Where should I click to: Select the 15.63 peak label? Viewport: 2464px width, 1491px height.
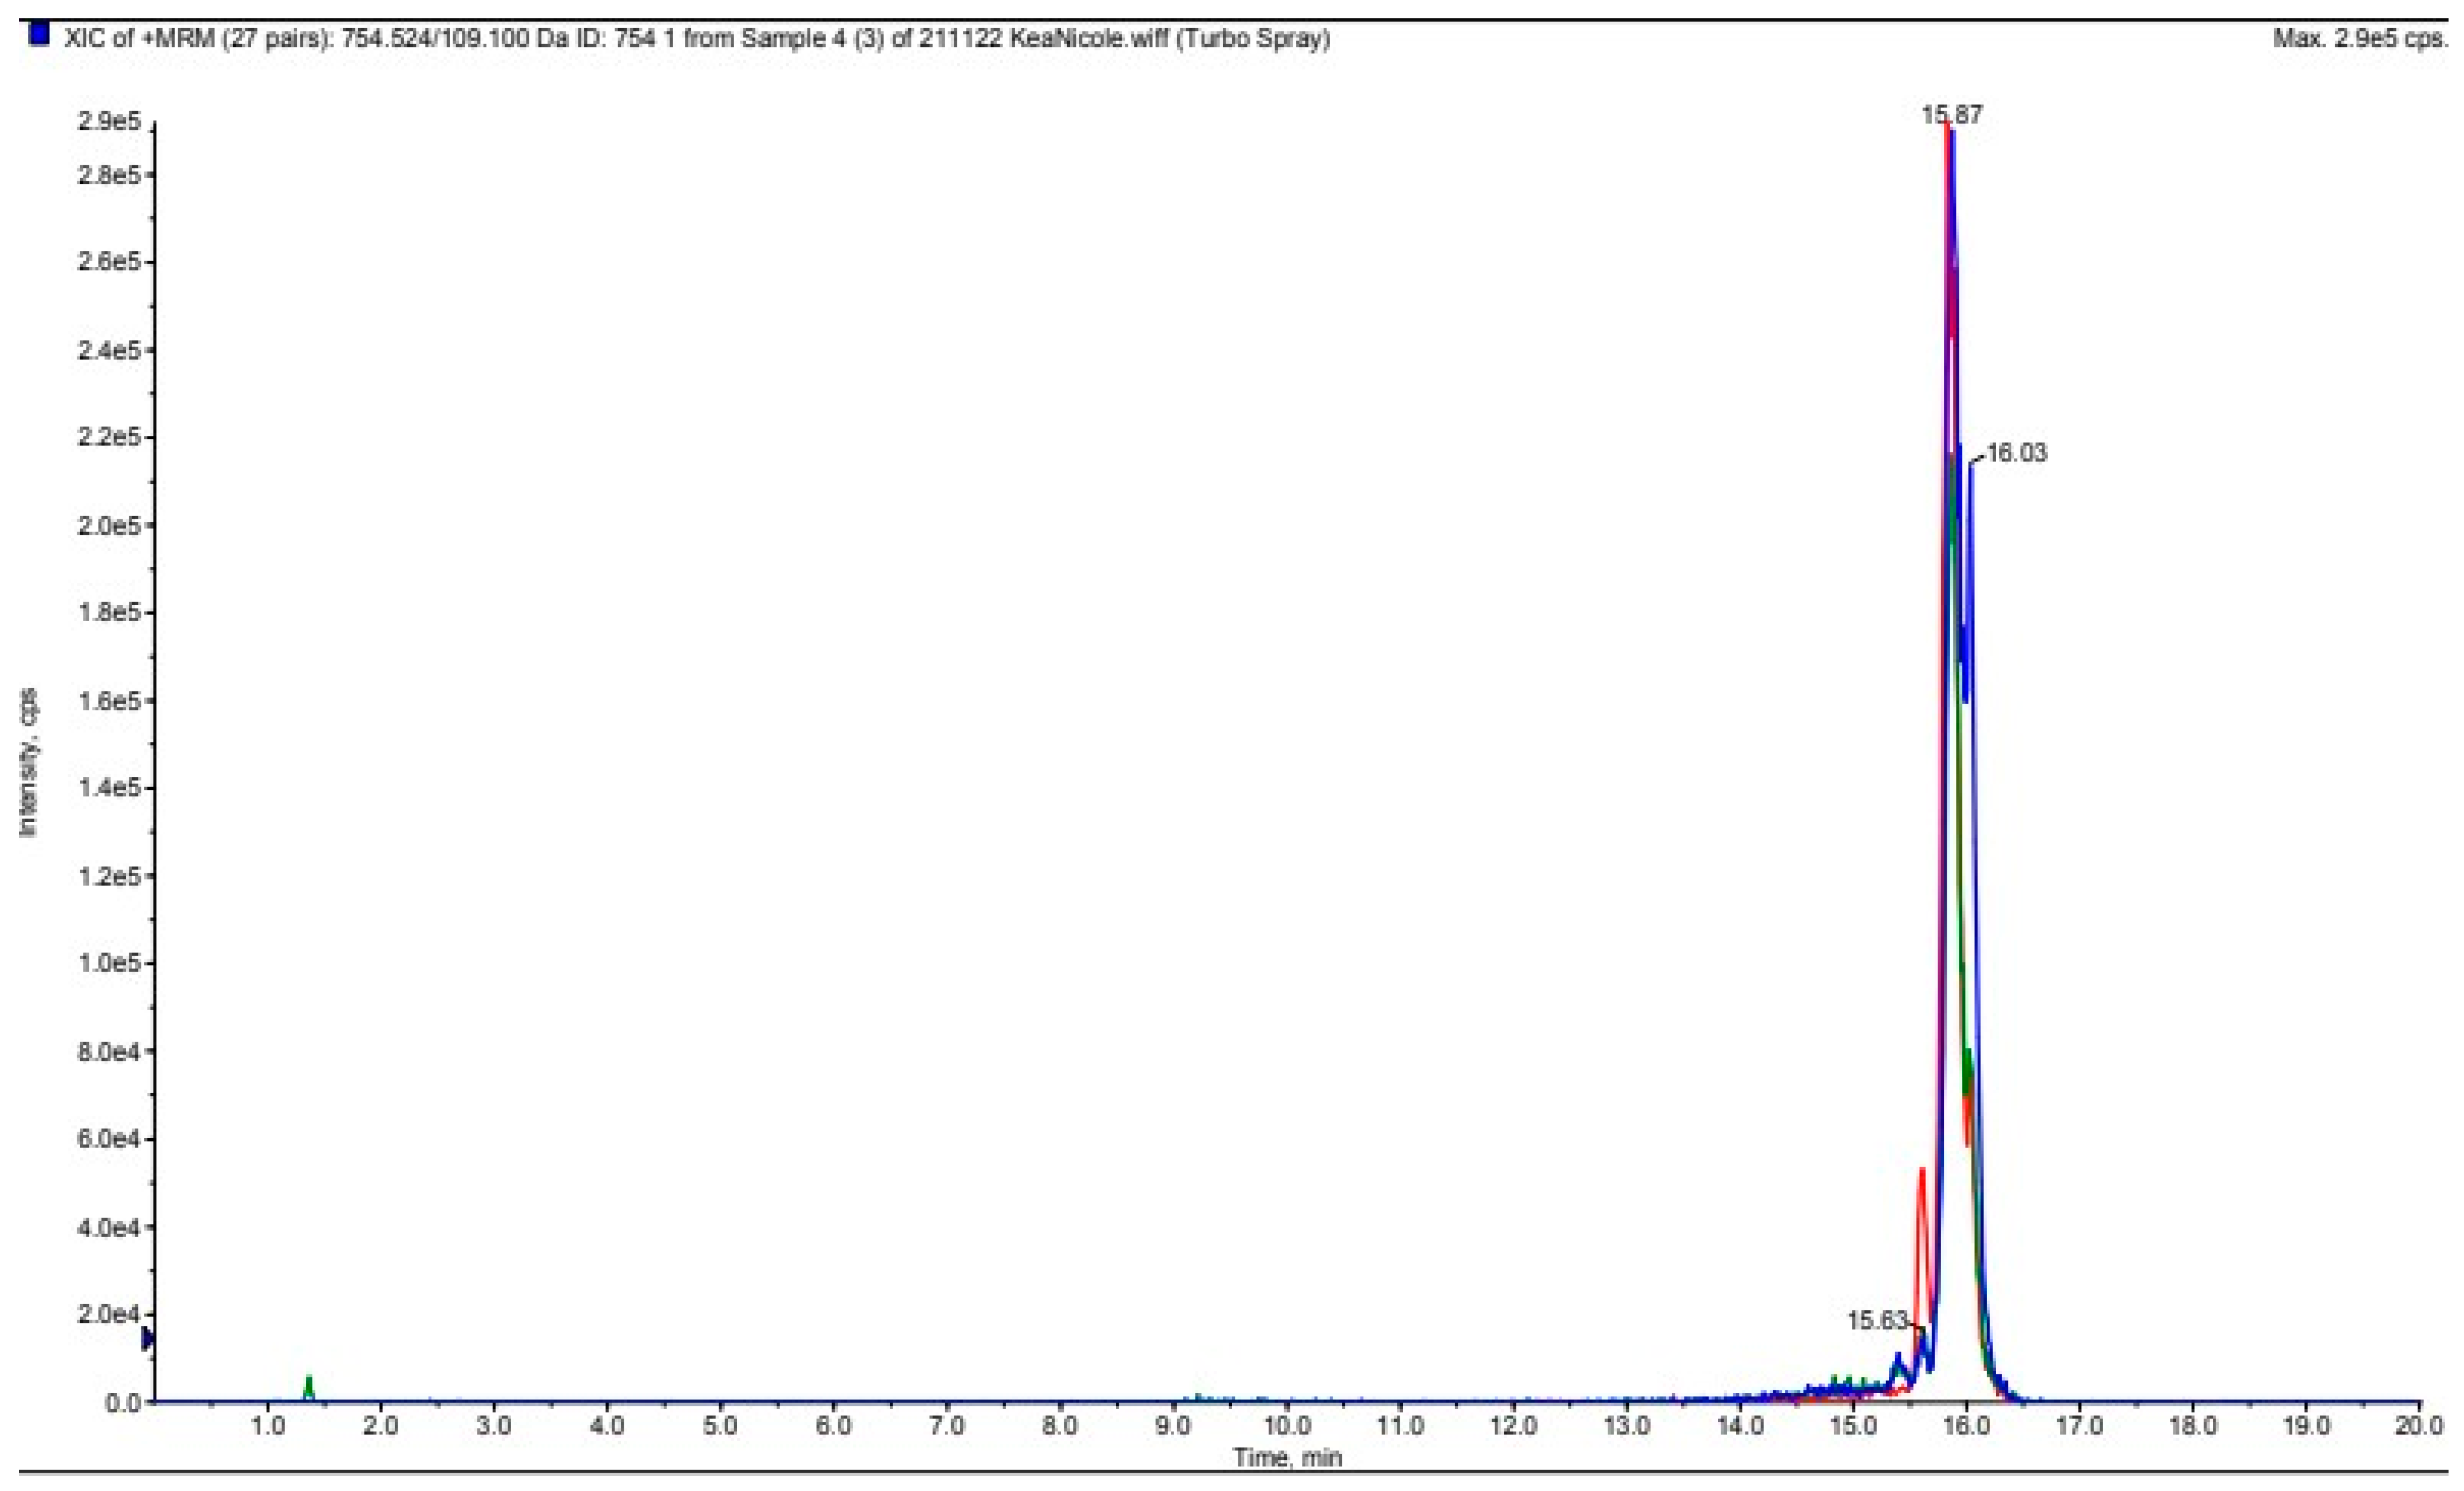pyautogui.click(x=1877, y=1320)
